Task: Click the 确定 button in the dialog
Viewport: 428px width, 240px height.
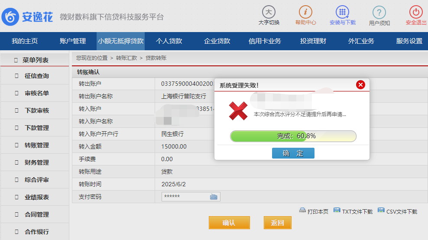Action: coord(293,153)
